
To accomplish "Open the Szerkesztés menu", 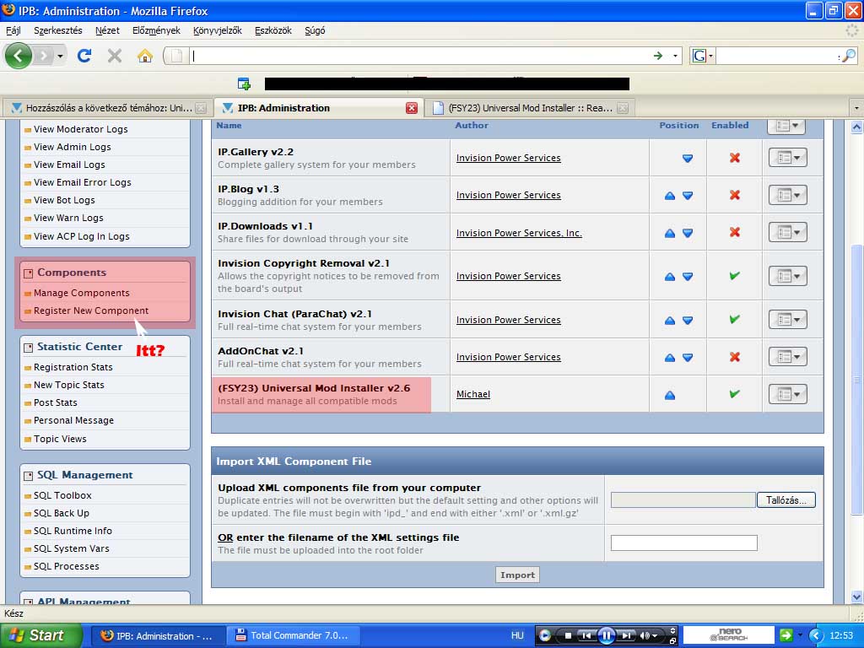I will (x=58, y=31).
